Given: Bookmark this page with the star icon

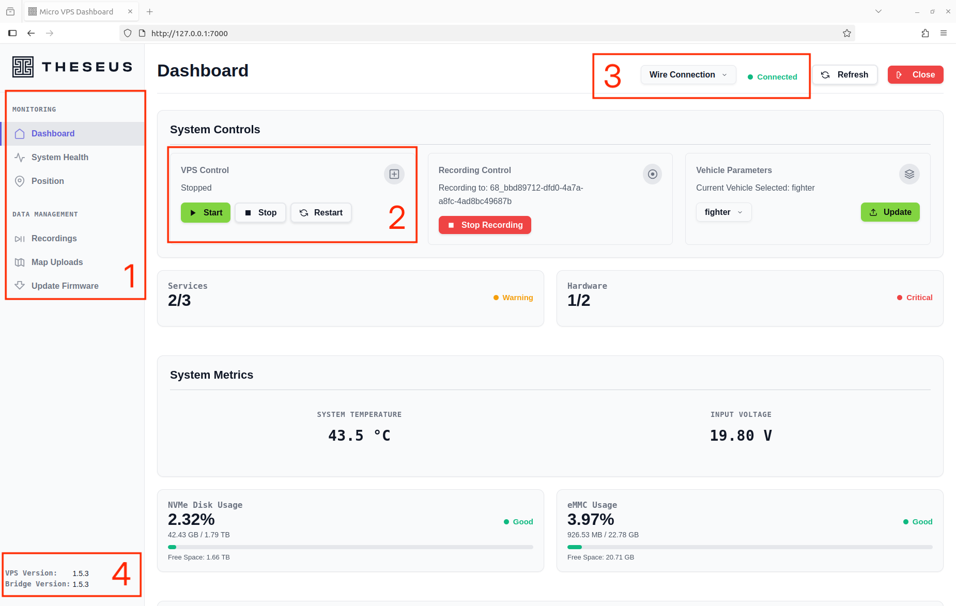Looking at the screenshot, I should tap(846, 33).
